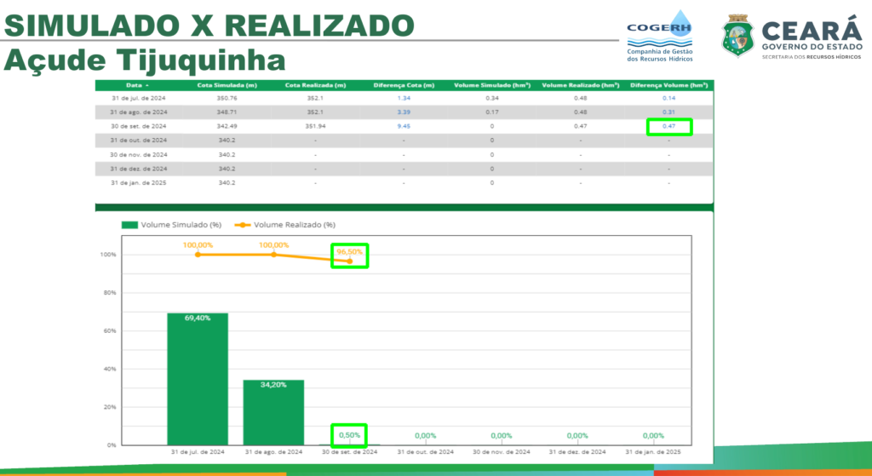Click the CEARÁ Governo do Estado wordmark
The image size is (872, 476).
tap(812, 37)
